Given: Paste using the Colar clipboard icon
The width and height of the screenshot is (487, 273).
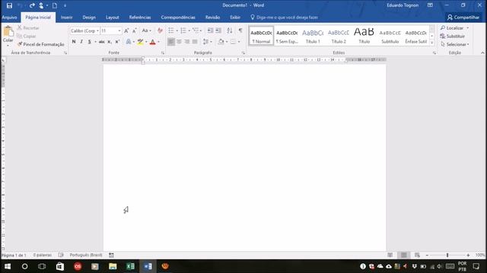Looking at the screenshot, I should pyautogui.click(x=8, y=32).
